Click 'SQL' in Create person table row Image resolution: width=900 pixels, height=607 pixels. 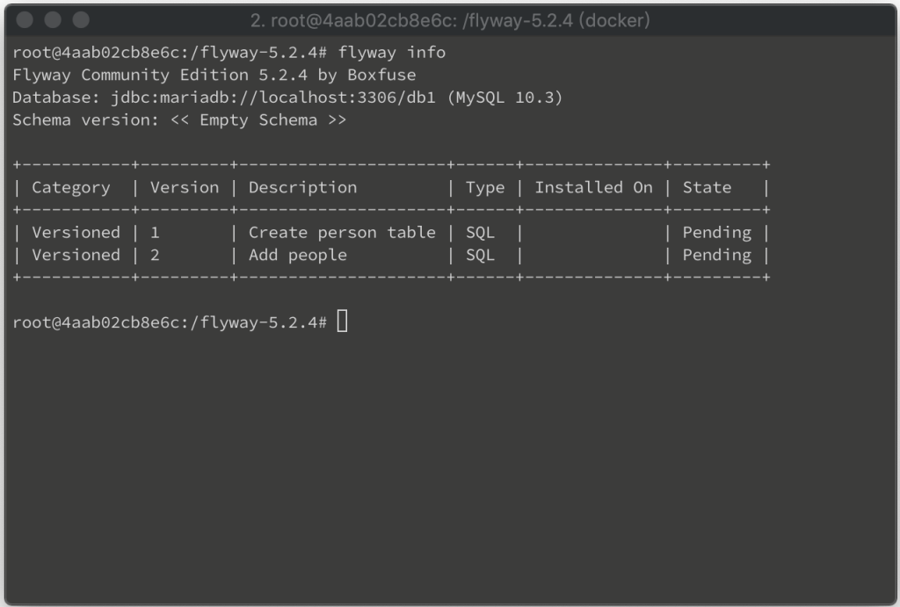point(481,233)
